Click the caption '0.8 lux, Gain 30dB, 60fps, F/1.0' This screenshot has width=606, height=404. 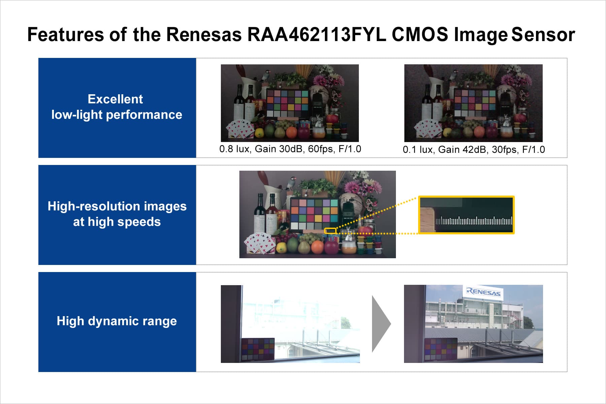pos(290,149)
